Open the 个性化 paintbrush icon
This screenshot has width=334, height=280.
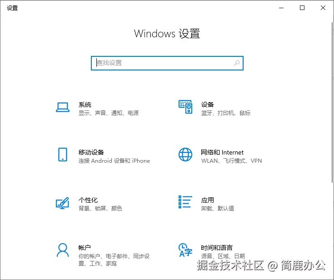click(62, 203)
